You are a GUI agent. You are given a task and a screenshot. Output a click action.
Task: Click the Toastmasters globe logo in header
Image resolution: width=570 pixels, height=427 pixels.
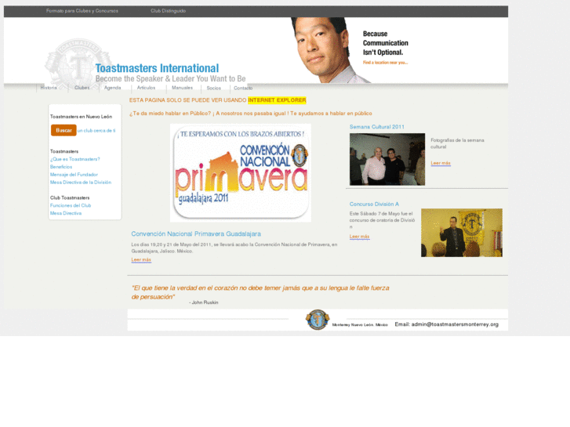[x=78, y=63]
